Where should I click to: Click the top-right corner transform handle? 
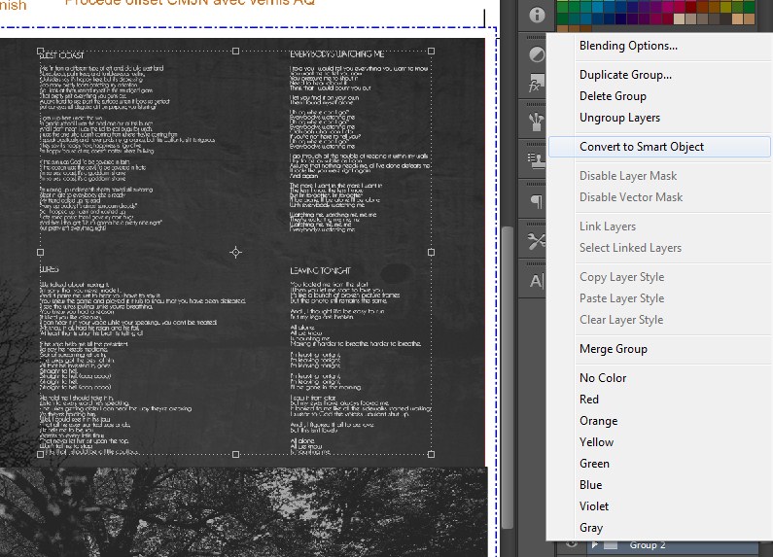(x=432, y=52)
